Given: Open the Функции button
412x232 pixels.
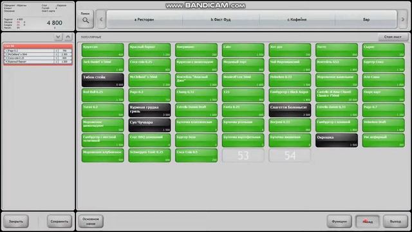Looking at the screenshot, I should click(339, 222).
